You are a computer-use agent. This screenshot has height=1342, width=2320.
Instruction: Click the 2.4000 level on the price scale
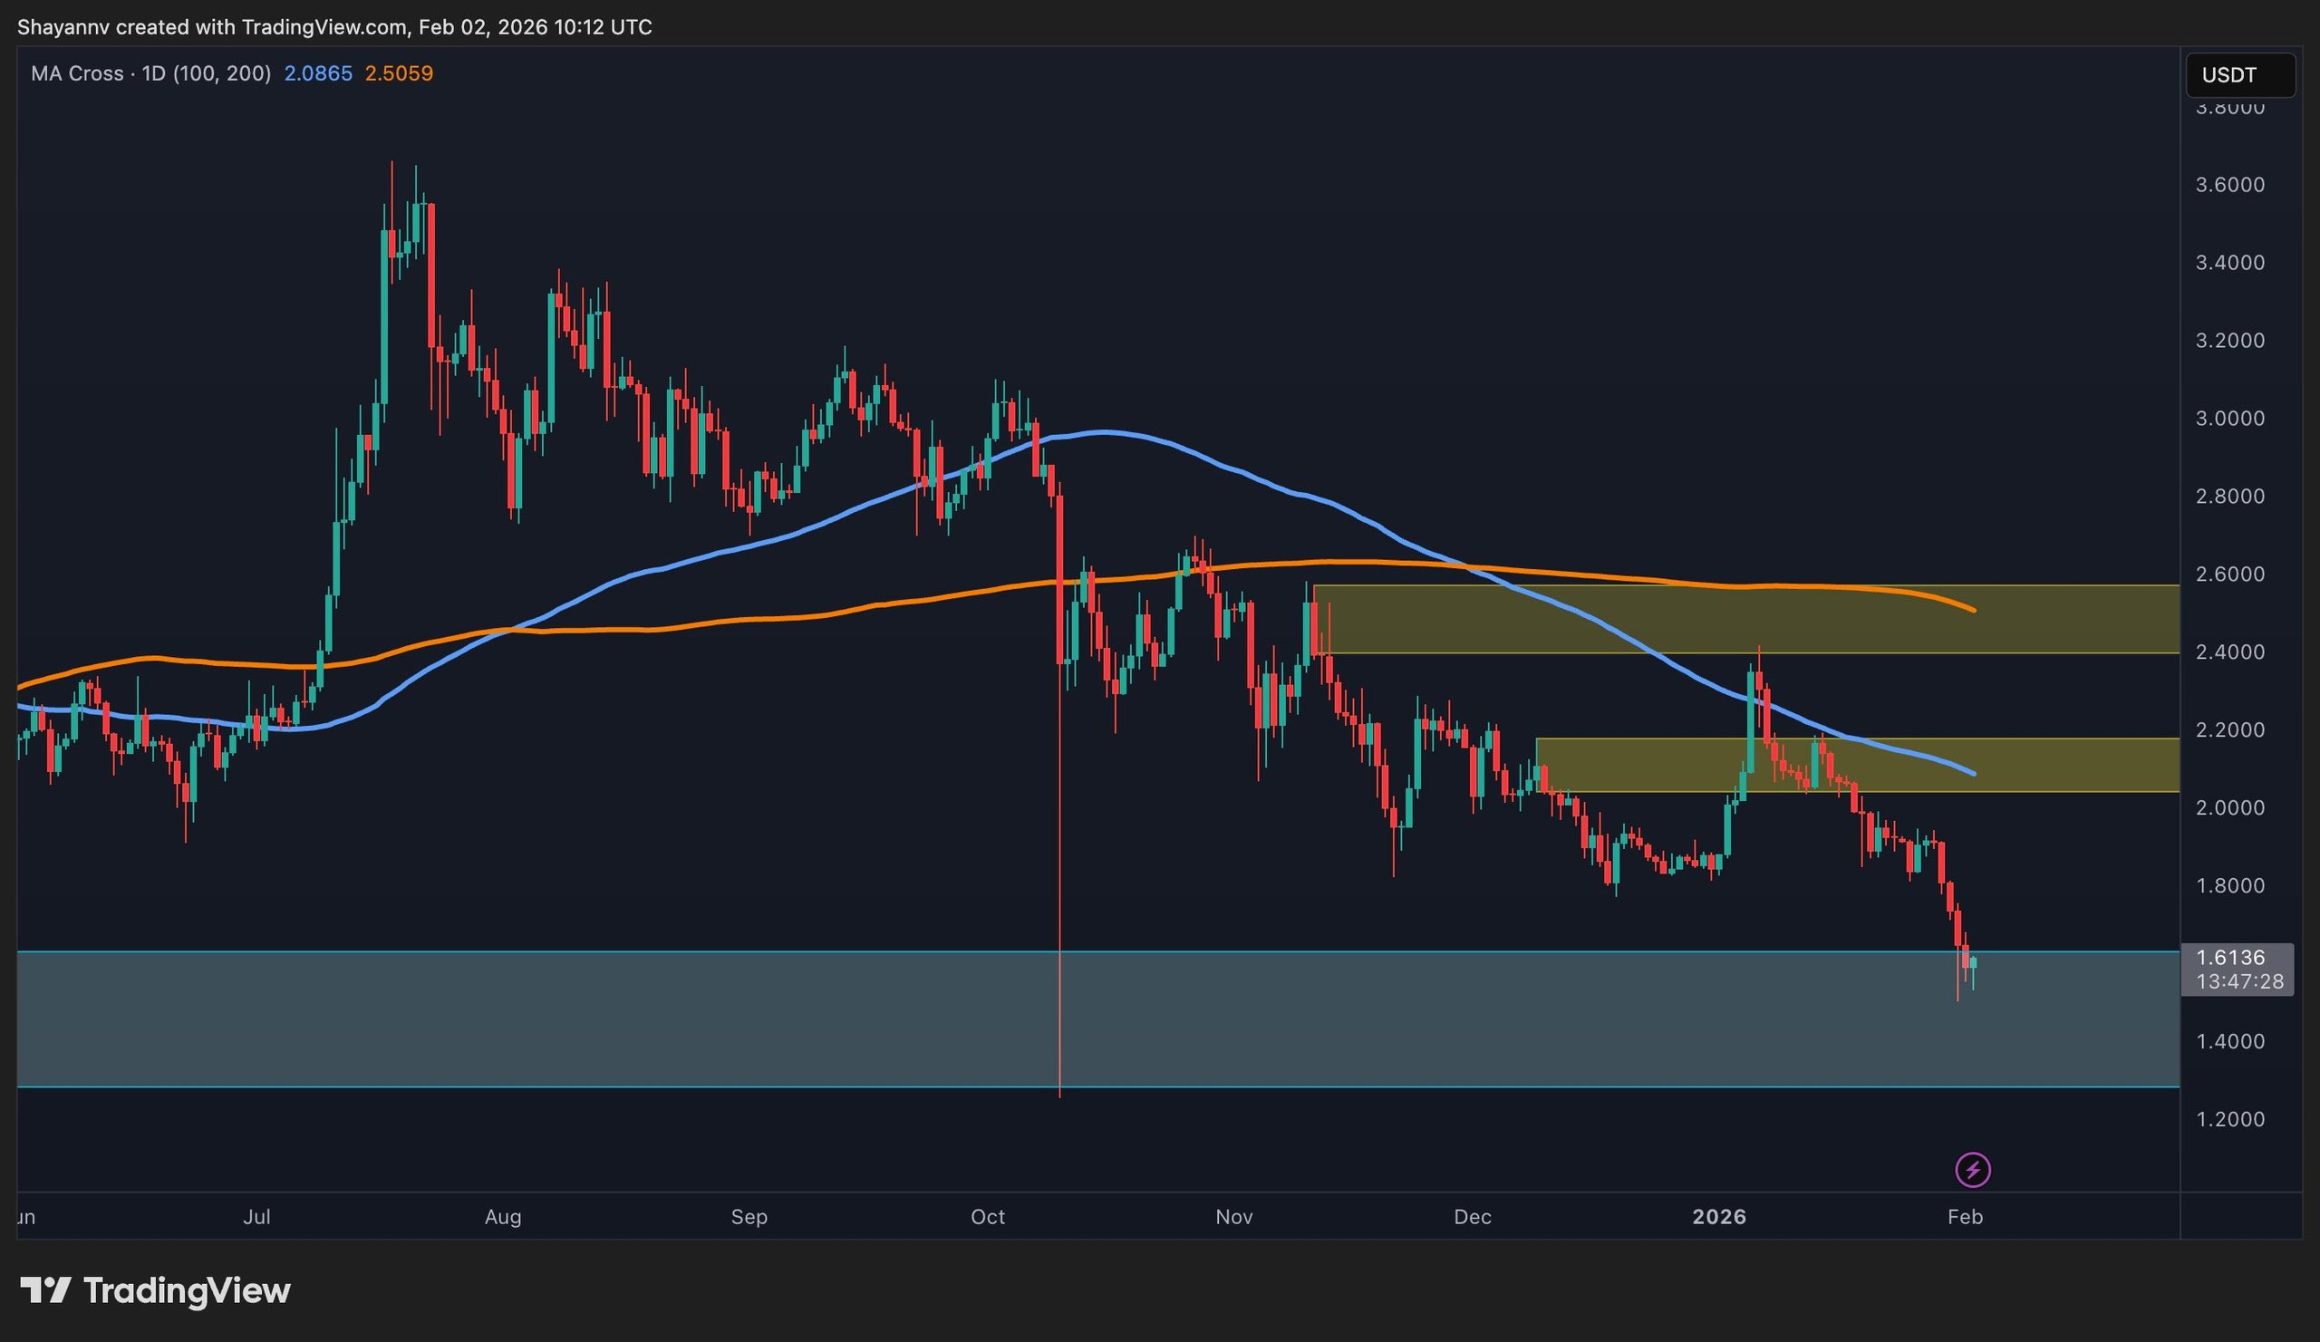[2231, 652]
